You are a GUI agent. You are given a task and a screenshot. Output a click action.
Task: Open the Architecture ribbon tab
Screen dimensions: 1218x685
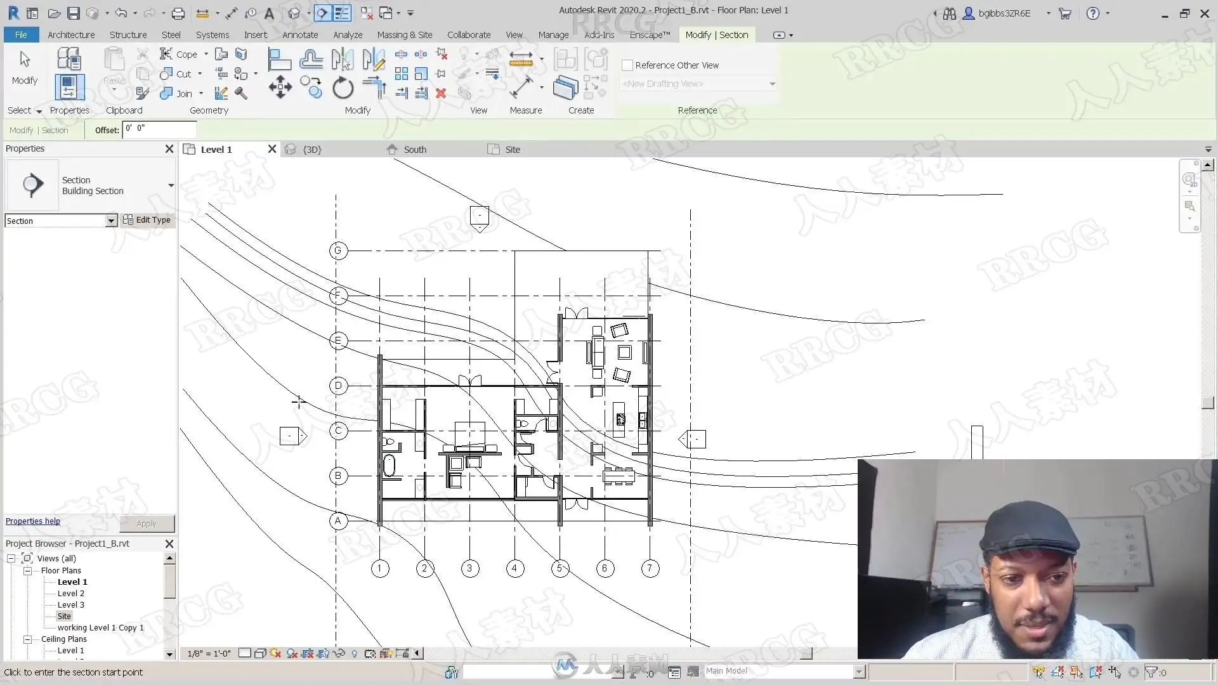(x=71, y=35)
